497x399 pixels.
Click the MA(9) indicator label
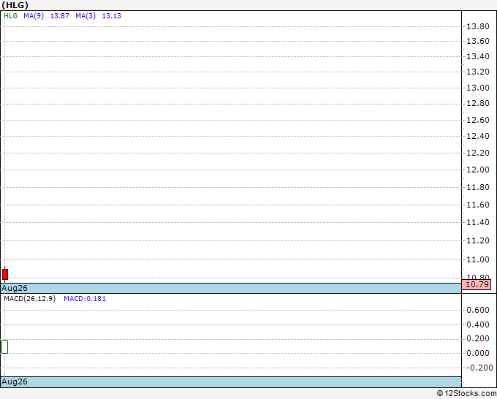(x=34, y=16)
